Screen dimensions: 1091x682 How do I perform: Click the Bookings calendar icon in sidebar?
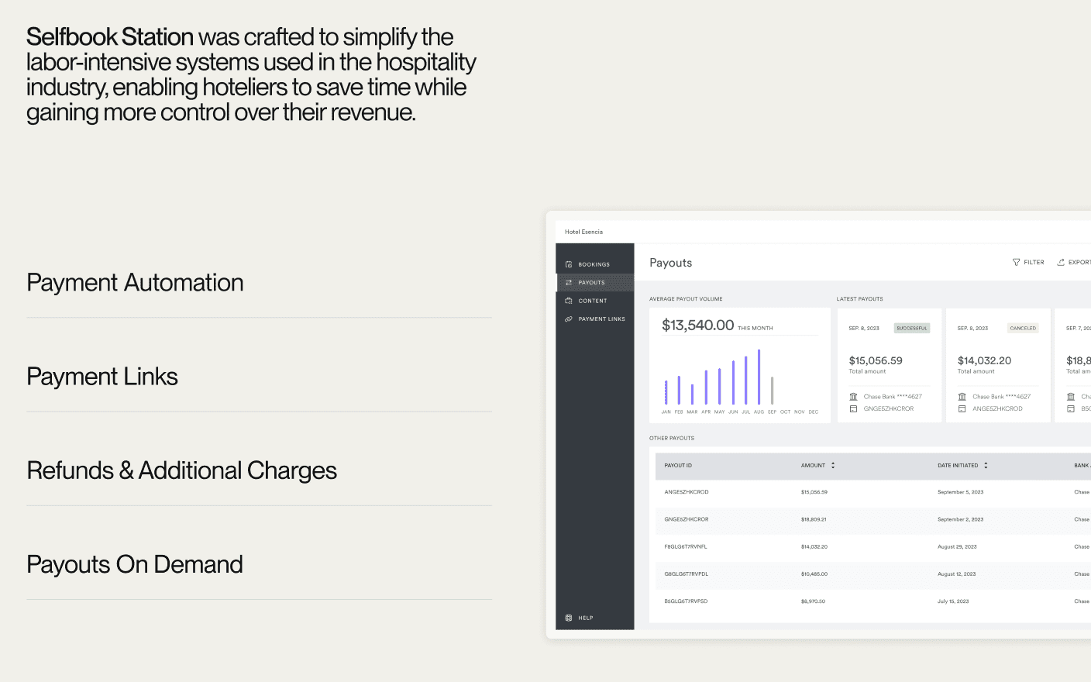(569, 264)
